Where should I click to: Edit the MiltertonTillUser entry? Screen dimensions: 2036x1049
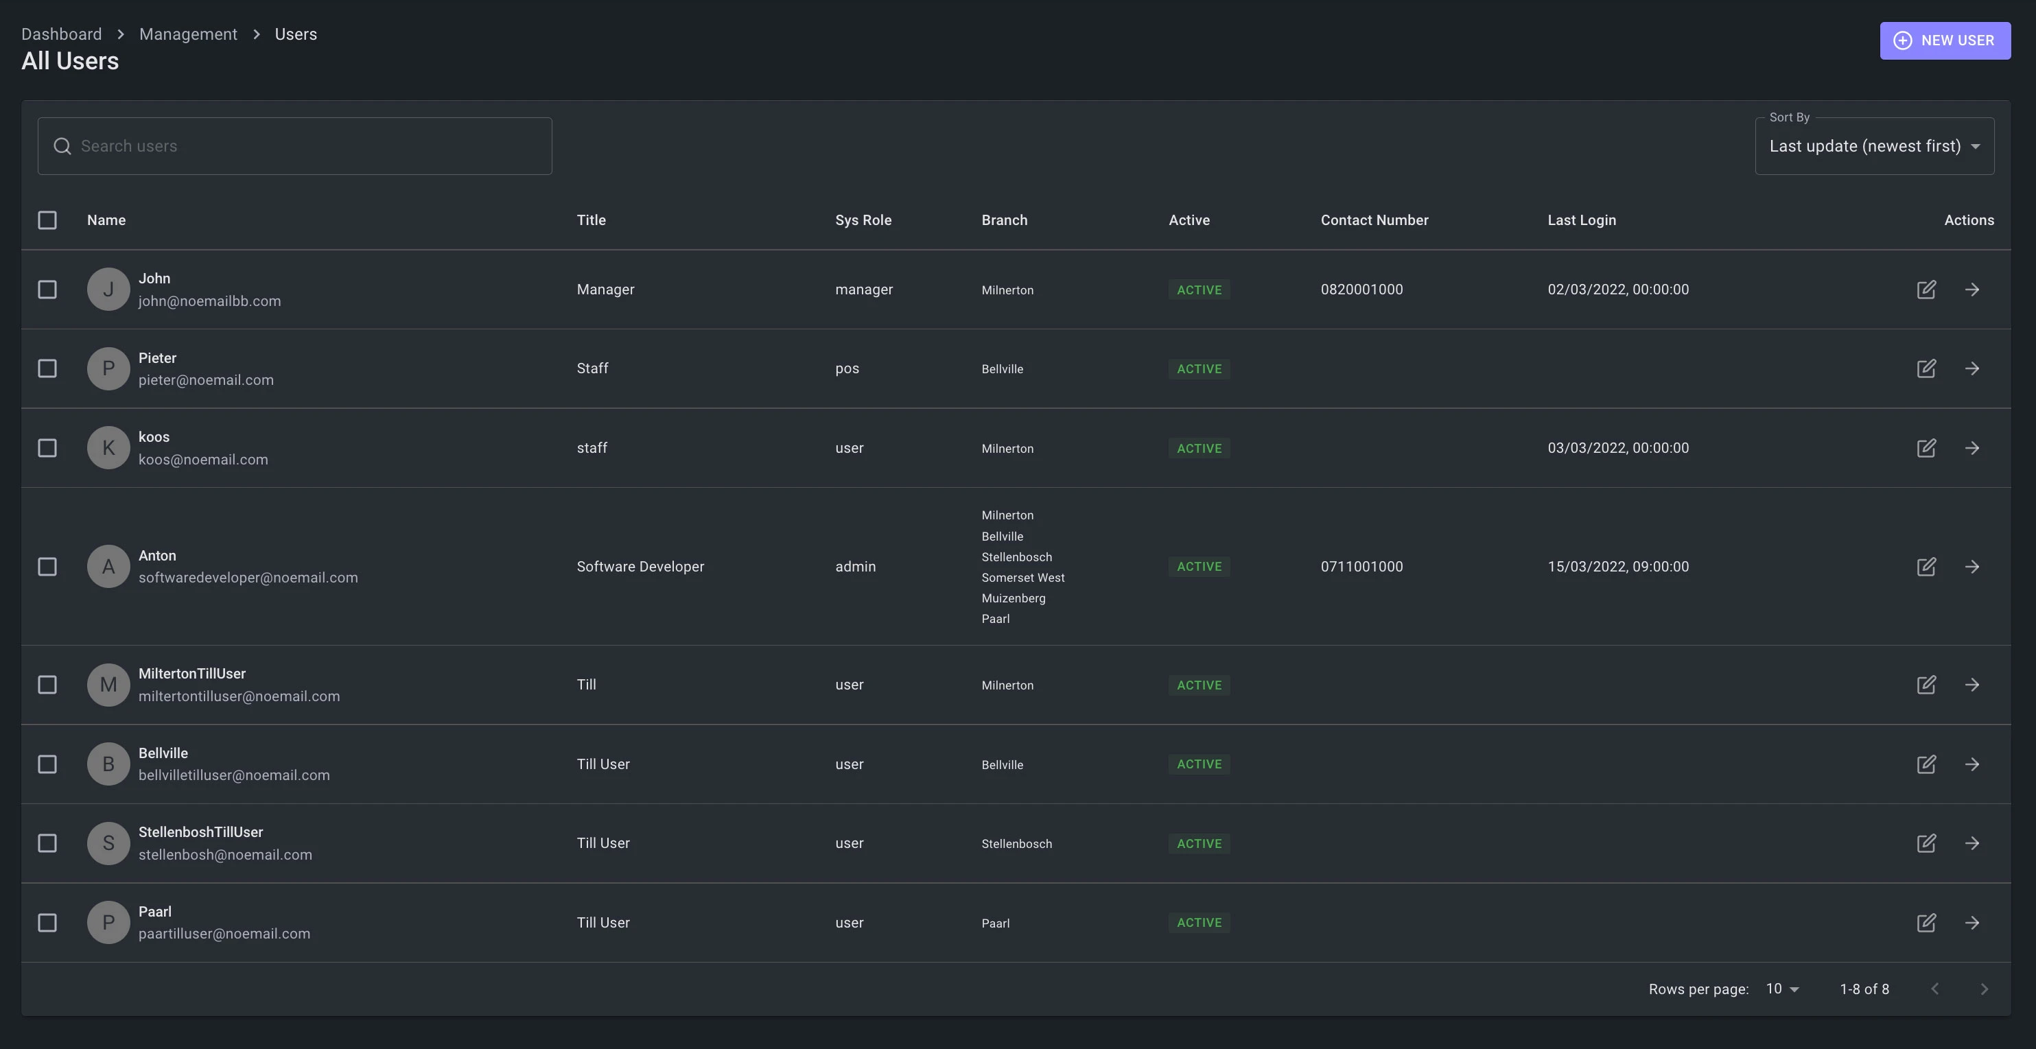coord(1926,685)
